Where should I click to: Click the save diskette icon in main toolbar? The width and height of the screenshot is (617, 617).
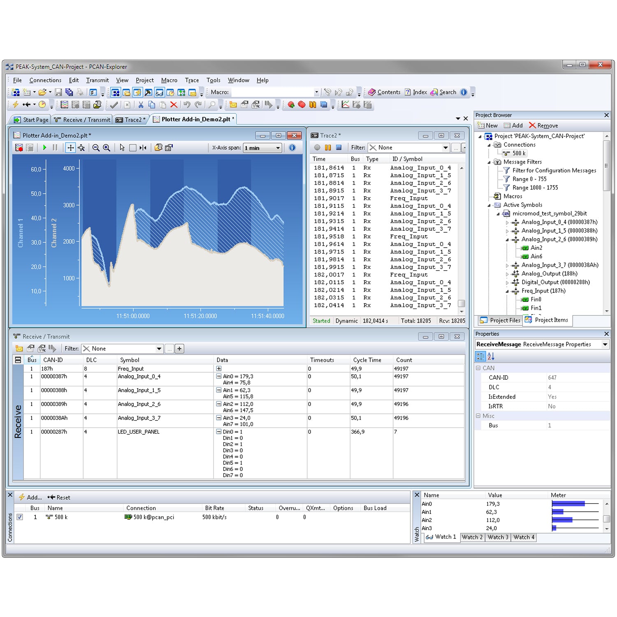pyautogui.click(x=58, y=92)
